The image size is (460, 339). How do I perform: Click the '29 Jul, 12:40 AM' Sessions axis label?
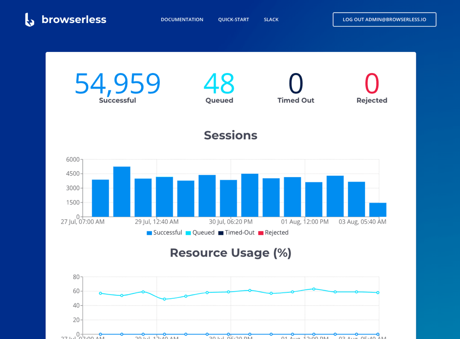point(157,222)
